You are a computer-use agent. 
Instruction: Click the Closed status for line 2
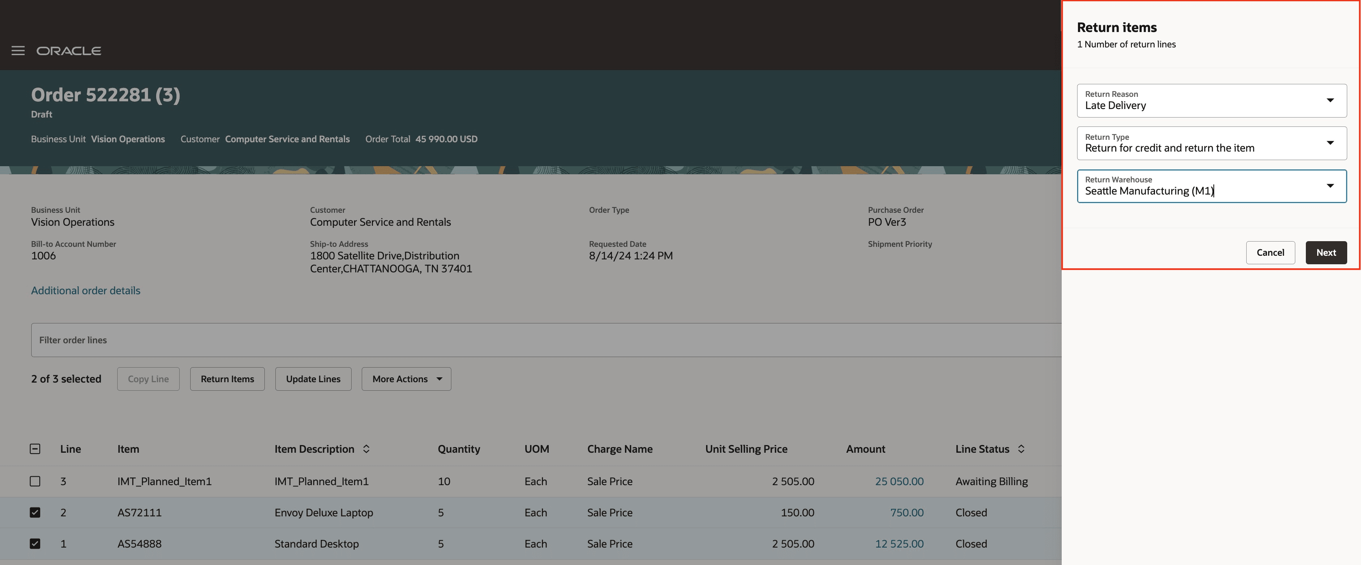(x=971, y=512)
